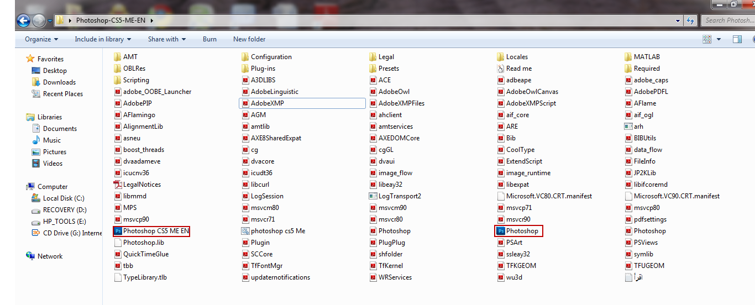Select the TypeLibrary.tlb file
Viewport: 755px width, 305px height.
(140, 277)
